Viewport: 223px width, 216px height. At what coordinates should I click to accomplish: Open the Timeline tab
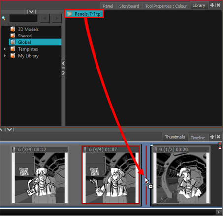click(198, 138)
